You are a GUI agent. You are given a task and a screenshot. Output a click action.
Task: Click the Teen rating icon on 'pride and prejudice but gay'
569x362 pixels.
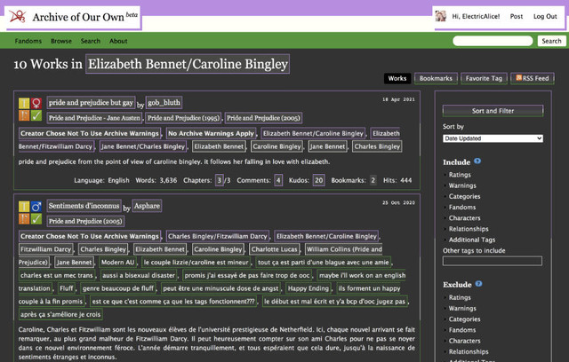coord(24,103)
